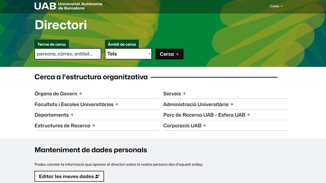Viewport: 326px width, 183px height.
Task: Click the arrow next to Serveis
Action: click(184, 94)
